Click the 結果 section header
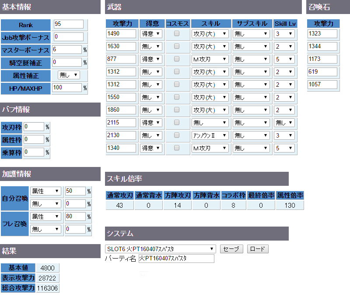This screenshot has width=350, height=298. [x=50, y=251]
